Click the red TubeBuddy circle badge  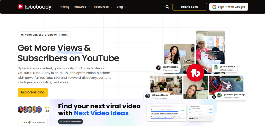click(x=195, y=73)
